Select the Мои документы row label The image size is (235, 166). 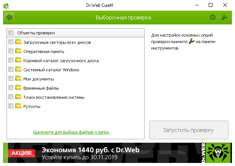coord(39,79)
